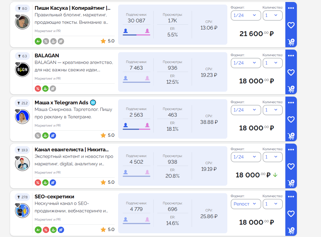Add Пиши Касука channel to cart
This screenshot has width=321, height=237.
291,42
